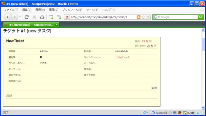Open the 編集(E) menu
Viewport: 206px width, 116px height.
pyautogui.click(x=27, y=10)
